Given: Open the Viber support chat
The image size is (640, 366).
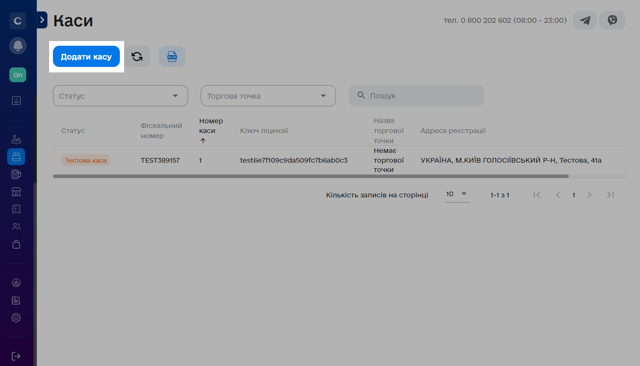Looking at the screenshot, I should tap(612, 20).
